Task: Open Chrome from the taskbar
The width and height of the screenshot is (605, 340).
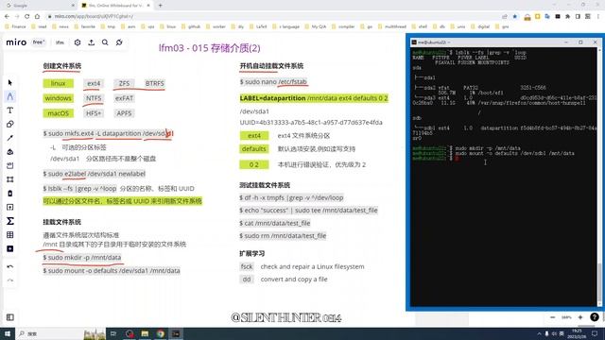Action: (160, 333)
